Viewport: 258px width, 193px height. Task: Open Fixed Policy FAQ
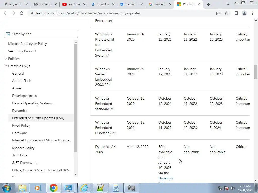21,126
